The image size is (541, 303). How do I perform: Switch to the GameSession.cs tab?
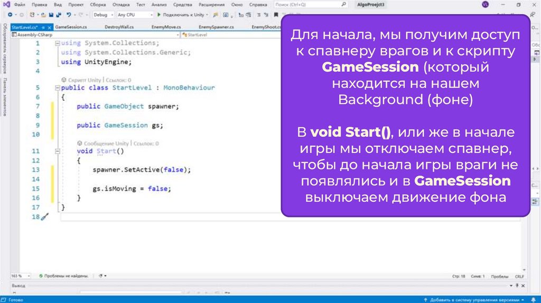pos(71,26)
